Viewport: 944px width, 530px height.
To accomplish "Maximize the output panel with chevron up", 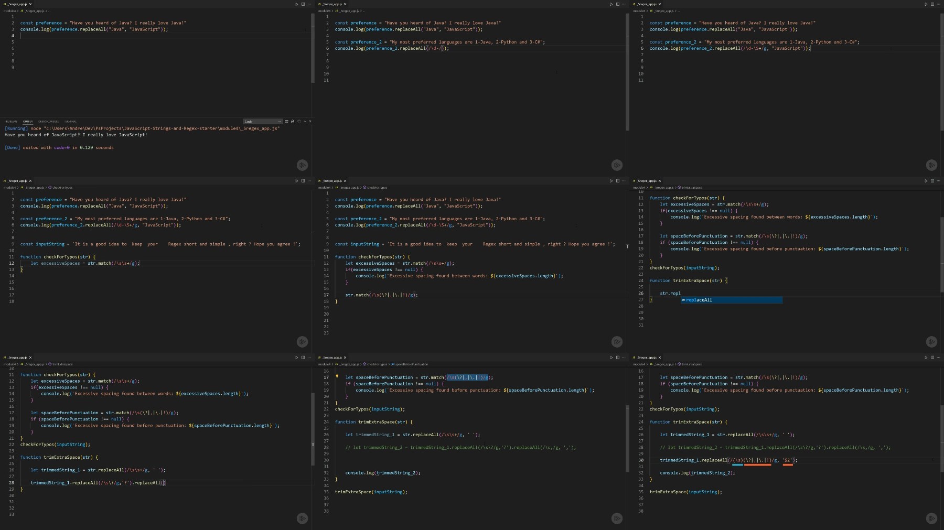I will [x=305, y=121].
